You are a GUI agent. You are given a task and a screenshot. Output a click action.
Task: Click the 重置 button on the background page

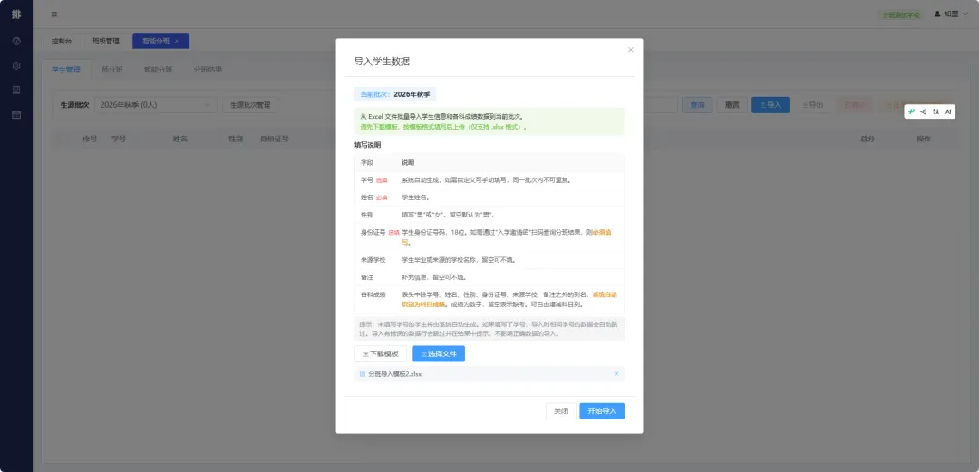pos(732,105)
